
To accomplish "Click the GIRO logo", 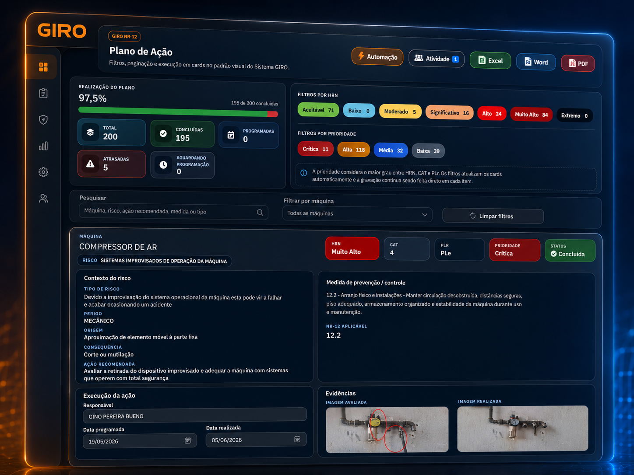I will coord(62,31).
